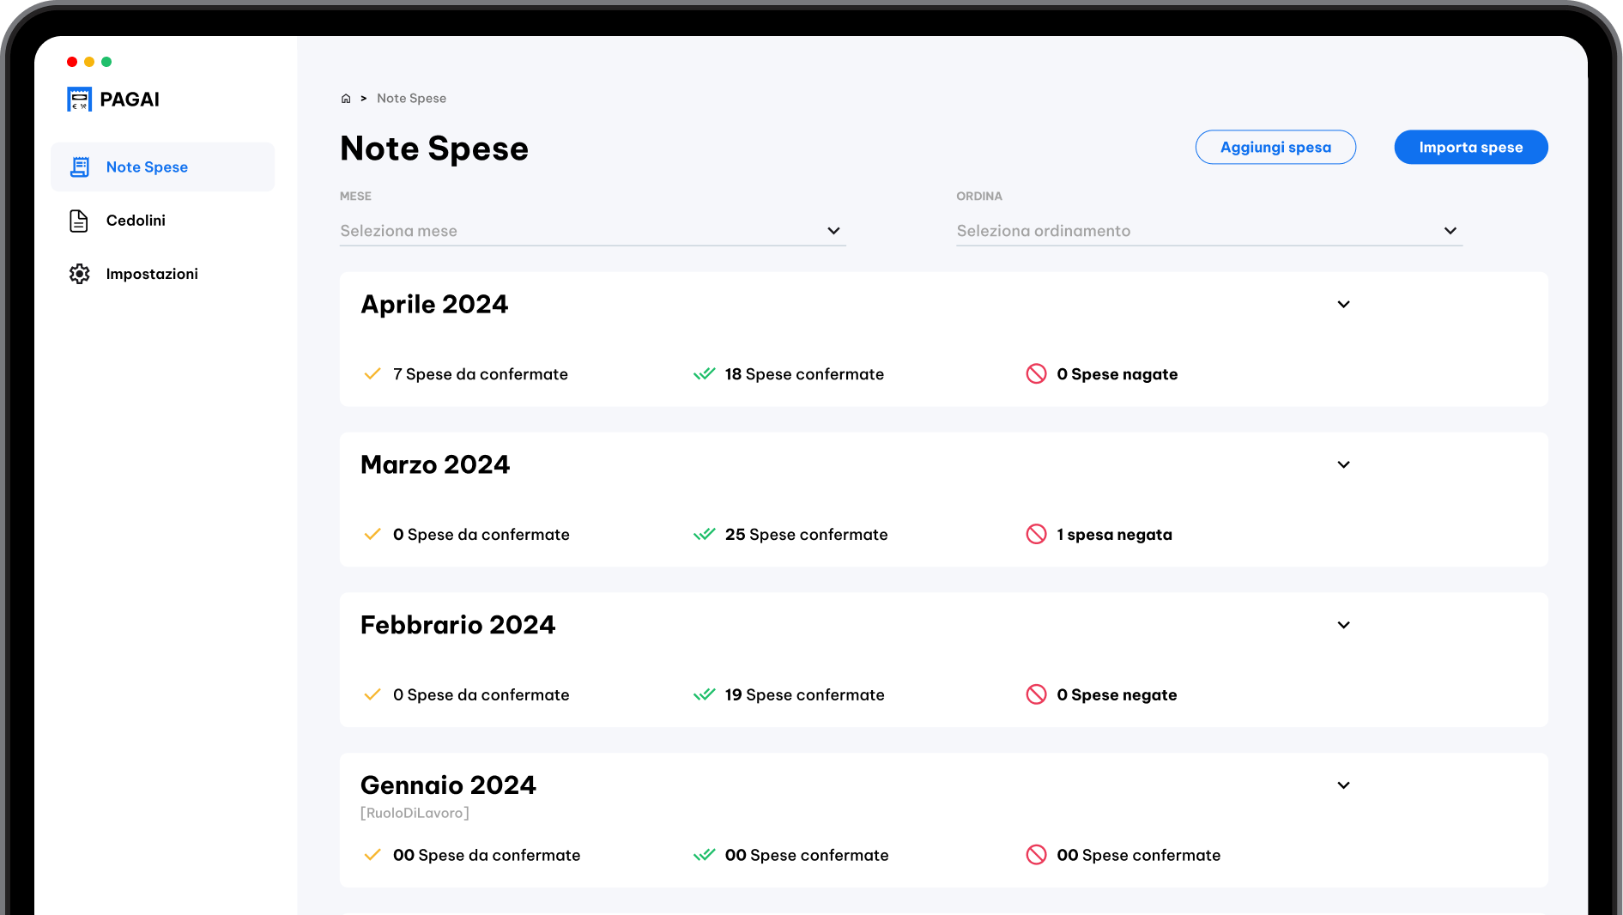Click red denied icon in Aprile 2024 card
This screenshot has width=1623, height=915.
[1036, 374]
